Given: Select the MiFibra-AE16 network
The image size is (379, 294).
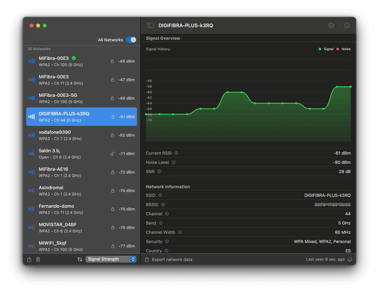Looking at the screenshot, I should click(x=81, y=172).
